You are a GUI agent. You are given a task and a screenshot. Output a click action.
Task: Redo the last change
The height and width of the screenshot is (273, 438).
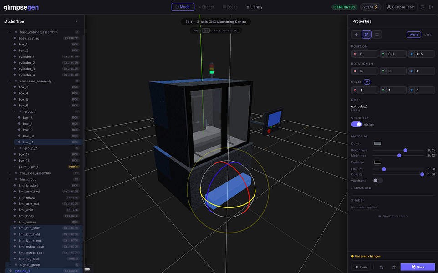(393, 267)
